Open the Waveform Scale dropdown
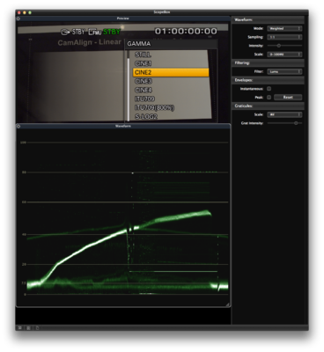This screenshot has width=324, height=352. (x=284, y=55)
